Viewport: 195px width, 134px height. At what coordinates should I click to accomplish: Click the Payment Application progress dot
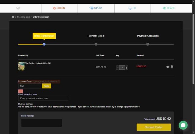(147, 44)
